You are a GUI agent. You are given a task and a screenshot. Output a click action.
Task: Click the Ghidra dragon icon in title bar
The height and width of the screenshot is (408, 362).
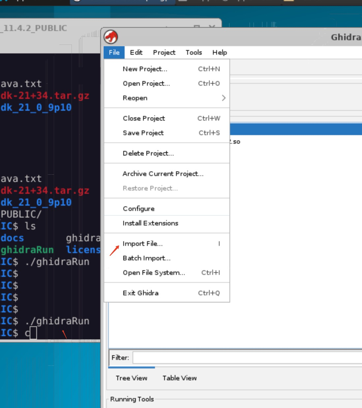pyautogui.click(x=111, y=37)
